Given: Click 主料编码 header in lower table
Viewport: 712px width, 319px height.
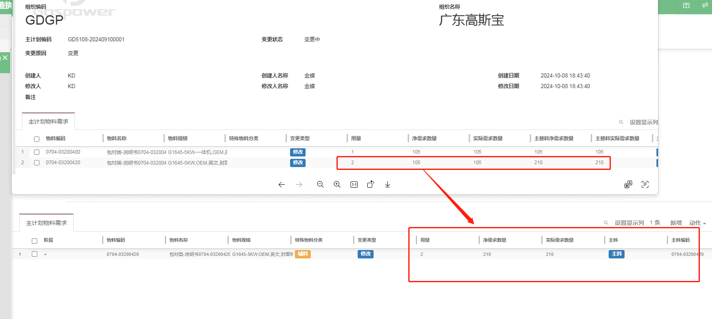Looking at the screenshot, I should pos(681,240).
